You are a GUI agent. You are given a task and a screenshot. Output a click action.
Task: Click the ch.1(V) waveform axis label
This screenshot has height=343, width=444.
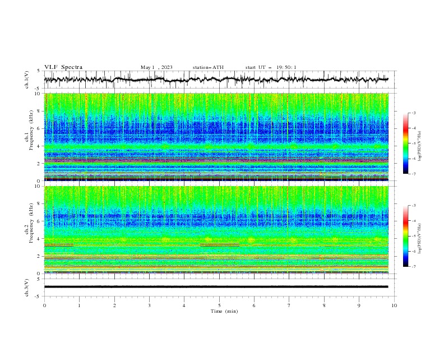27,80
